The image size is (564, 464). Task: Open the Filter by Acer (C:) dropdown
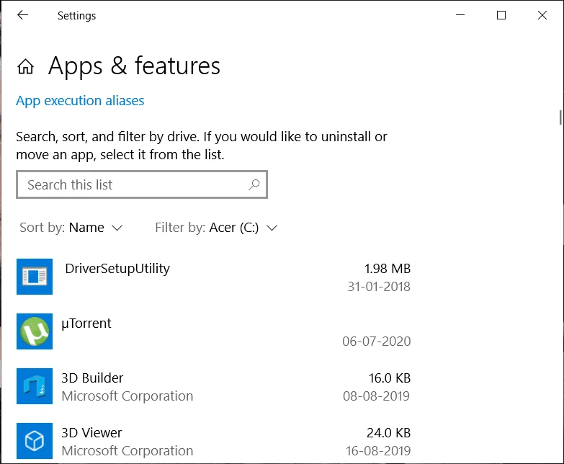coord(216,228)
